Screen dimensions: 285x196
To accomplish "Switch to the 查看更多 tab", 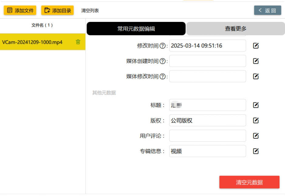I will (x=235, y=28).
